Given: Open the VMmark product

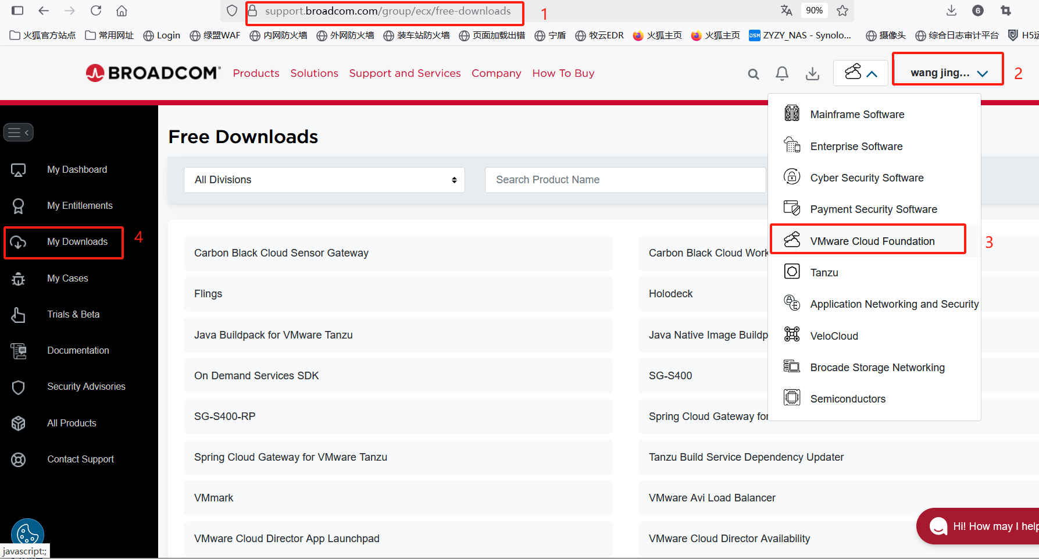Looking at the screenshot, I should (x=398, y=498).
